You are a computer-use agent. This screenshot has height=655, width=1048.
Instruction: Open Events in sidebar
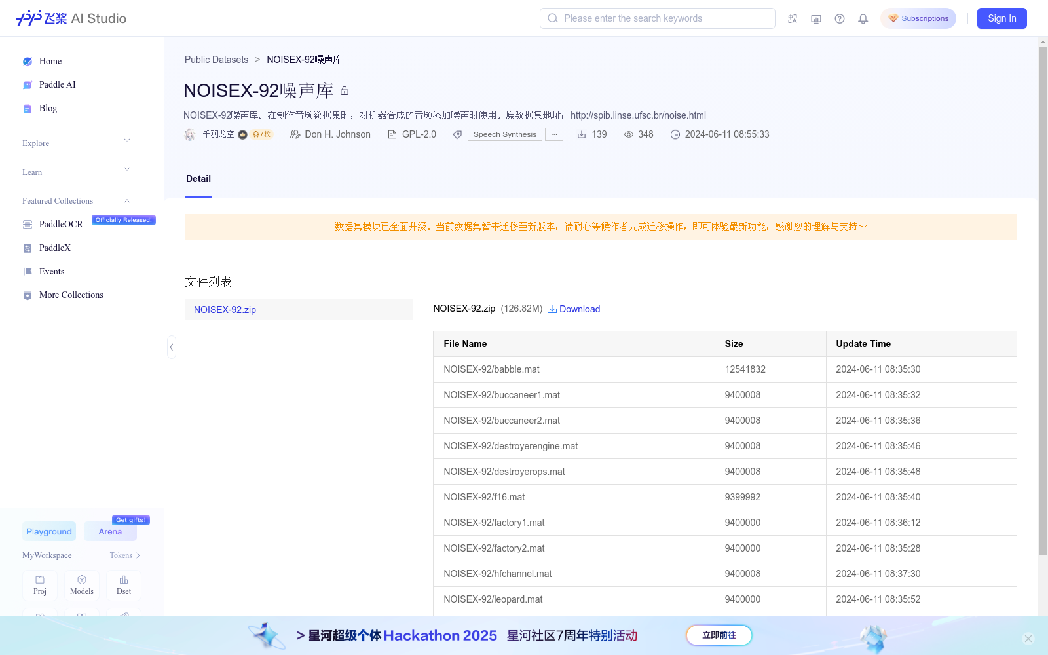[x=52, y=271]
